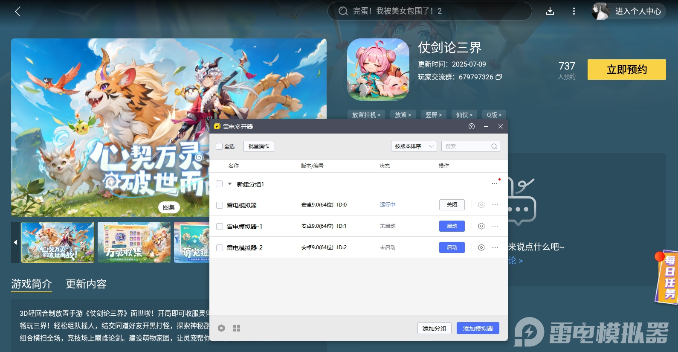Close the running 雷电模拟器 with 关闭

pos(452,205)
